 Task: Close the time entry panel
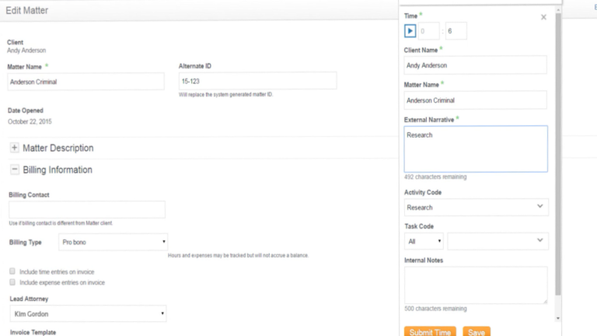(x=543, y=17)
